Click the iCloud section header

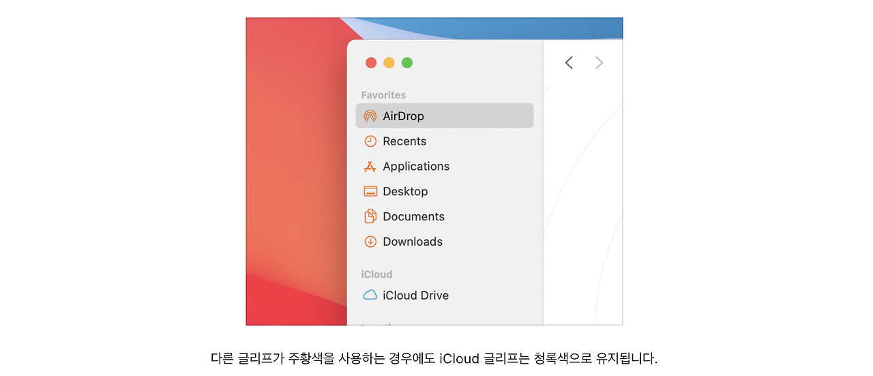coord(376,274)
